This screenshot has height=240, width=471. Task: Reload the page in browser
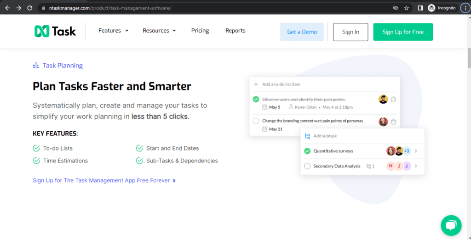click(30, 8)
